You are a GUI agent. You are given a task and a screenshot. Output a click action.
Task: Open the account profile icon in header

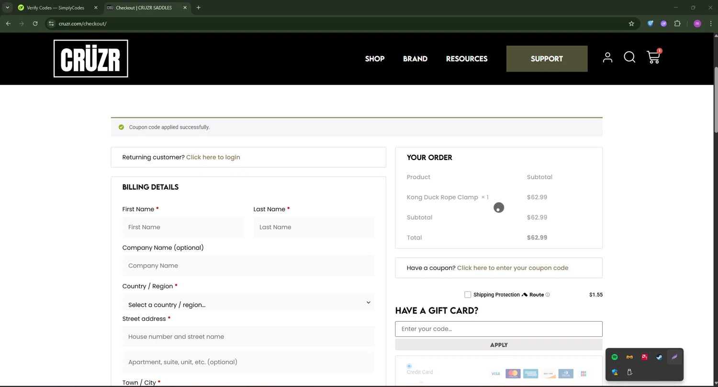(x=607, y=57)
